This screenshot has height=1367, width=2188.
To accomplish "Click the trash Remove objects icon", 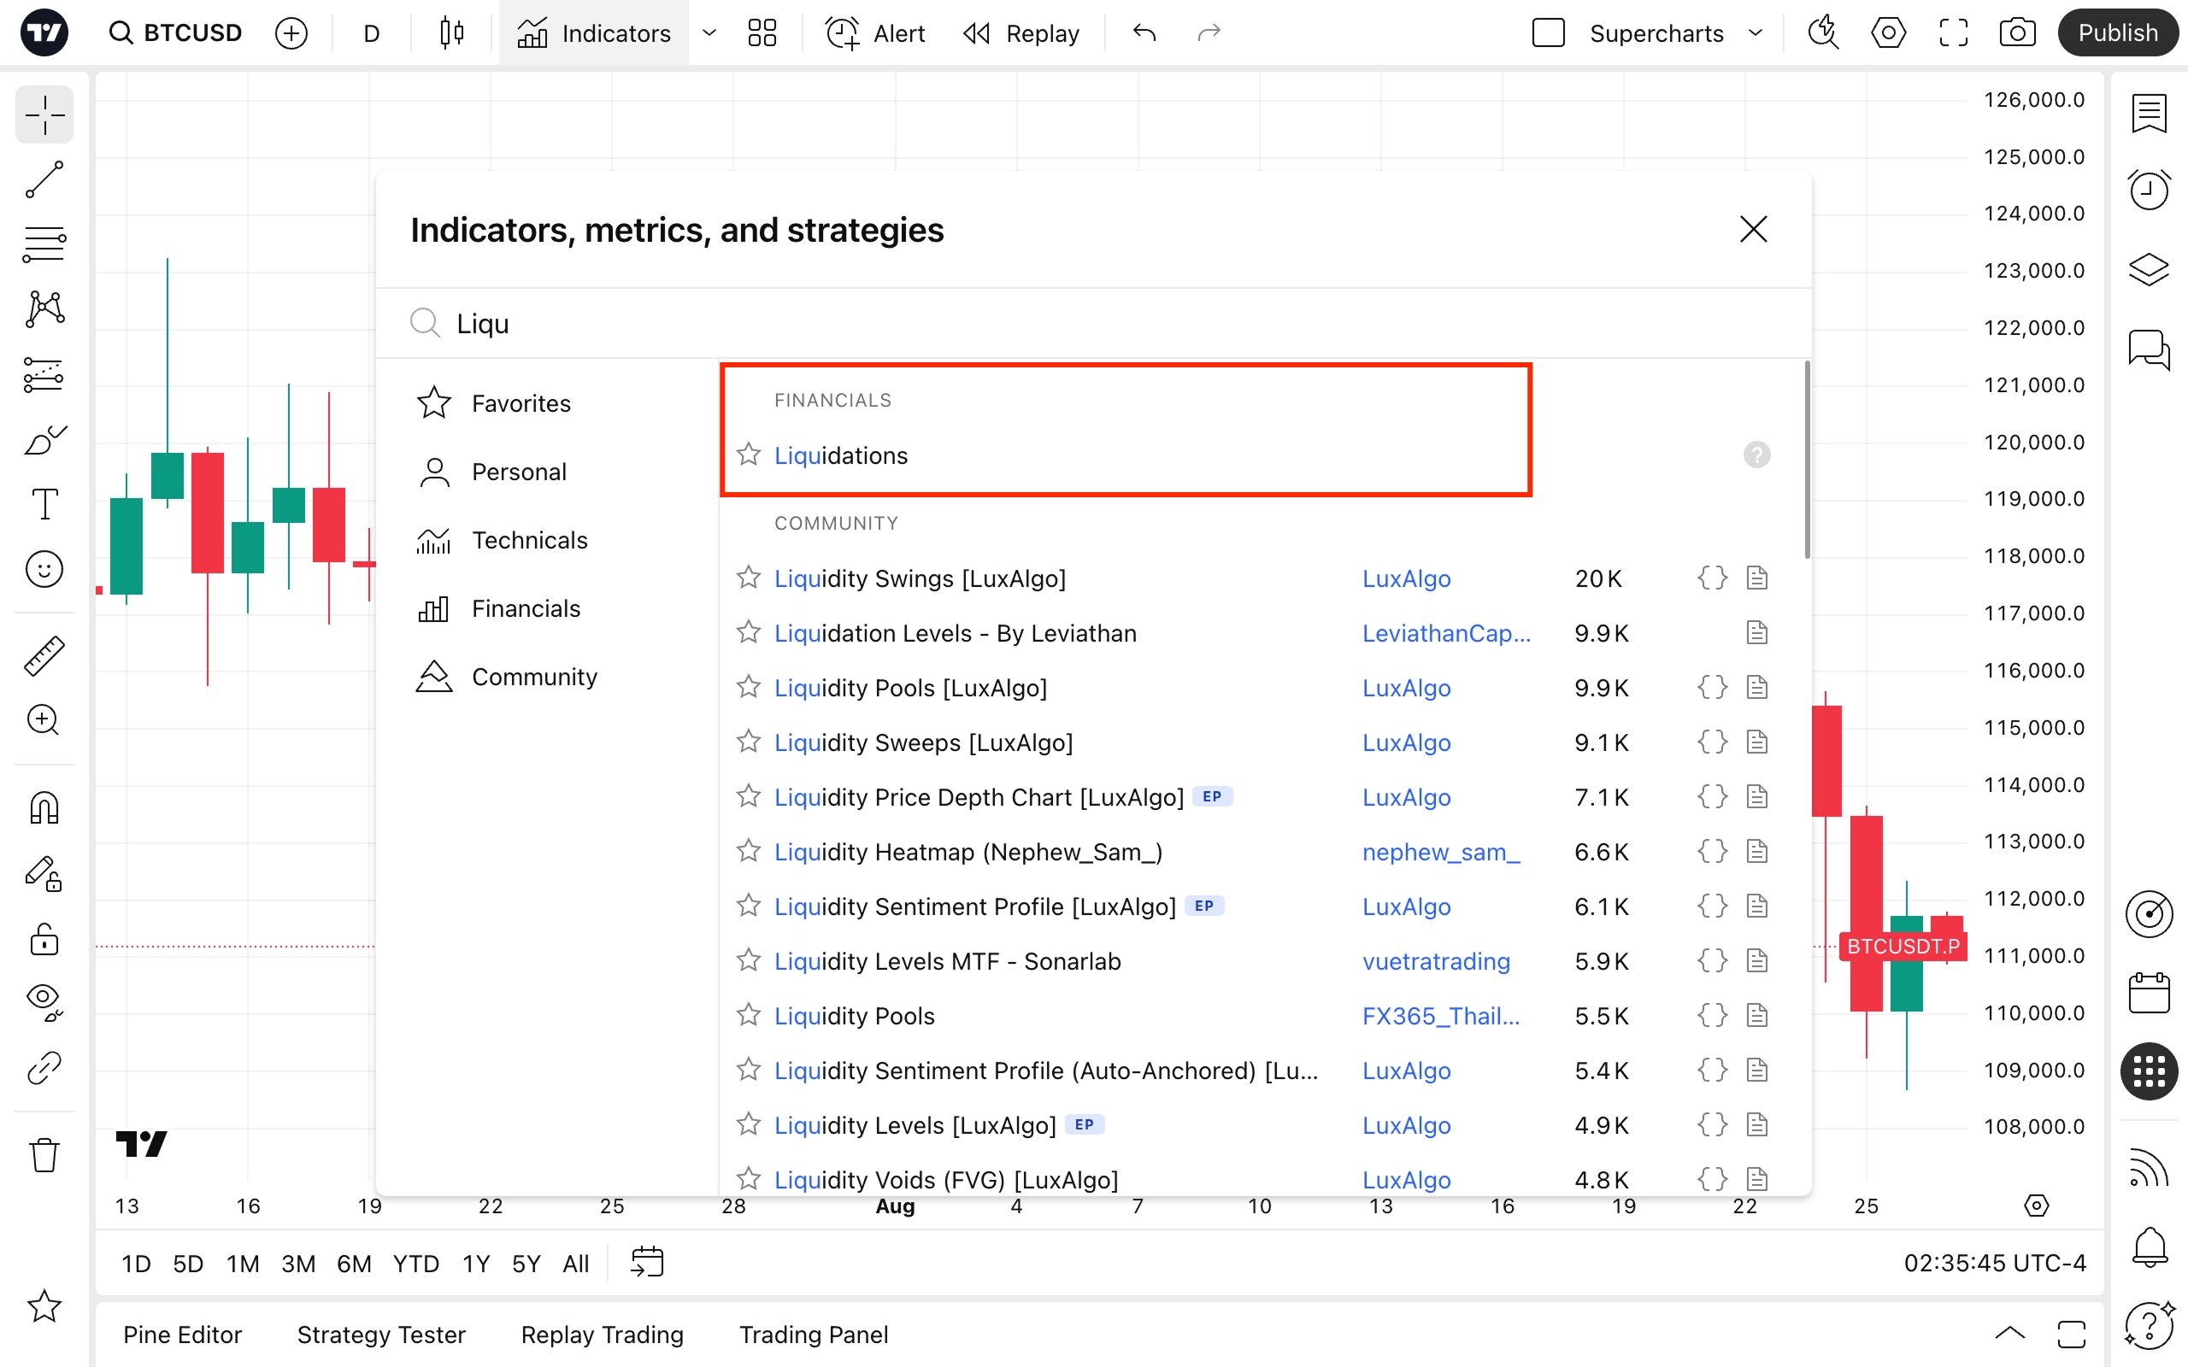I will (44, 1154).
